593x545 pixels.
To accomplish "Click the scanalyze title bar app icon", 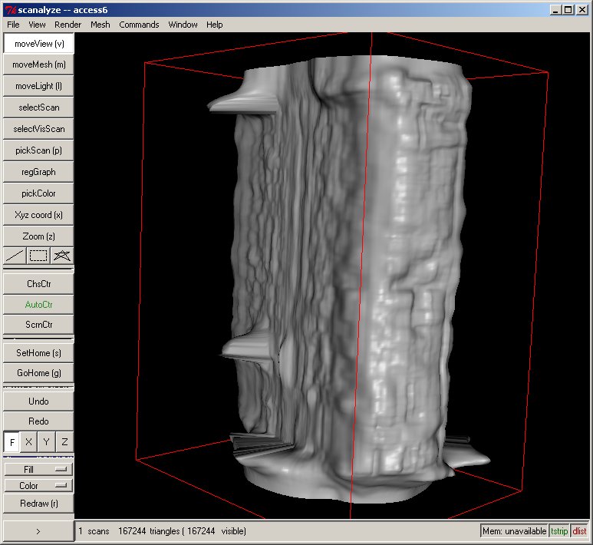I will click(x=9, y=10).
